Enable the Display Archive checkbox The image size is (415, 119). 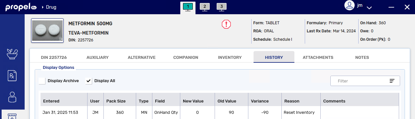[42, 81]
